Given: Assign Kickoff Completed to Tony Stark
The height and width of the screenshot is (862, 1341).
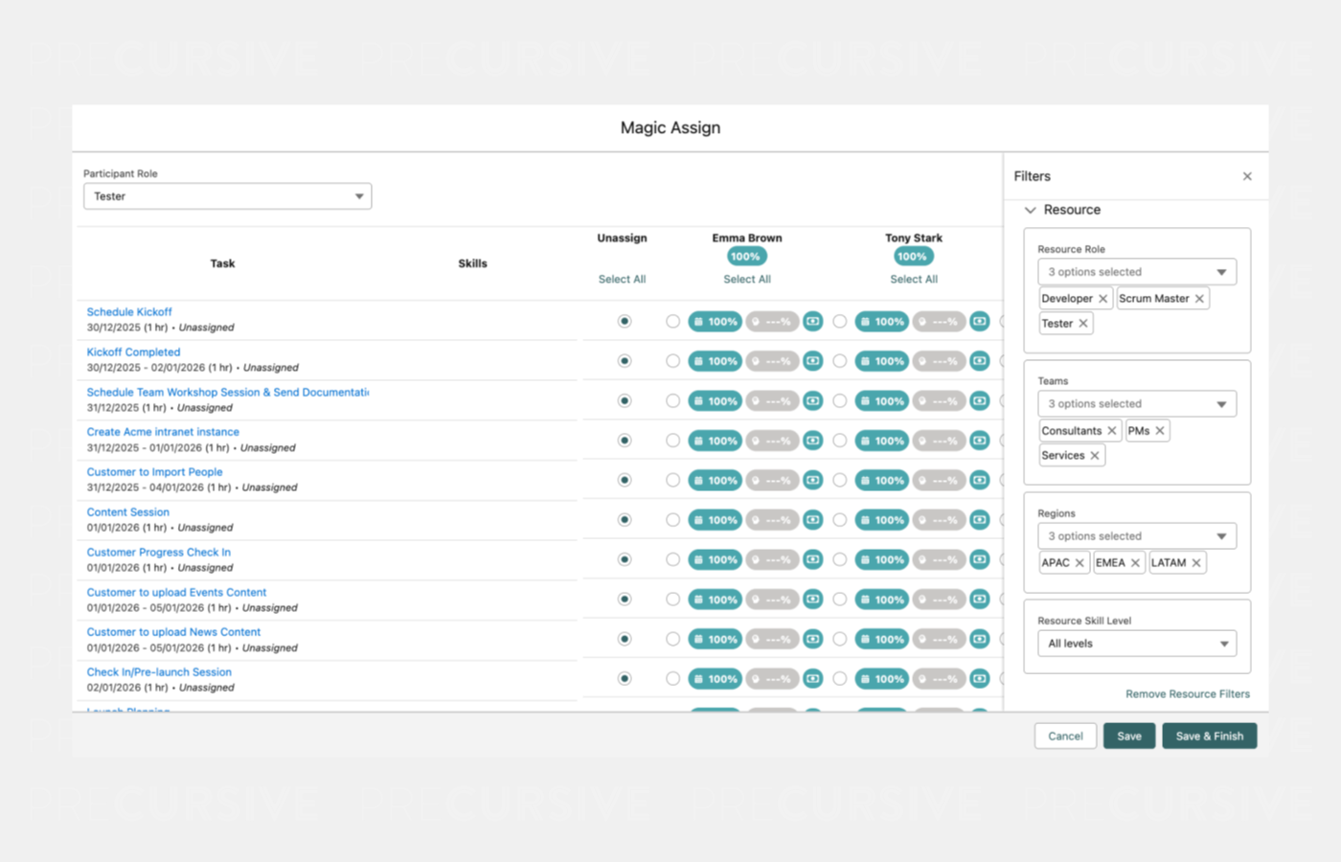Looking at the screenshot, I should (x=839, y=361).
